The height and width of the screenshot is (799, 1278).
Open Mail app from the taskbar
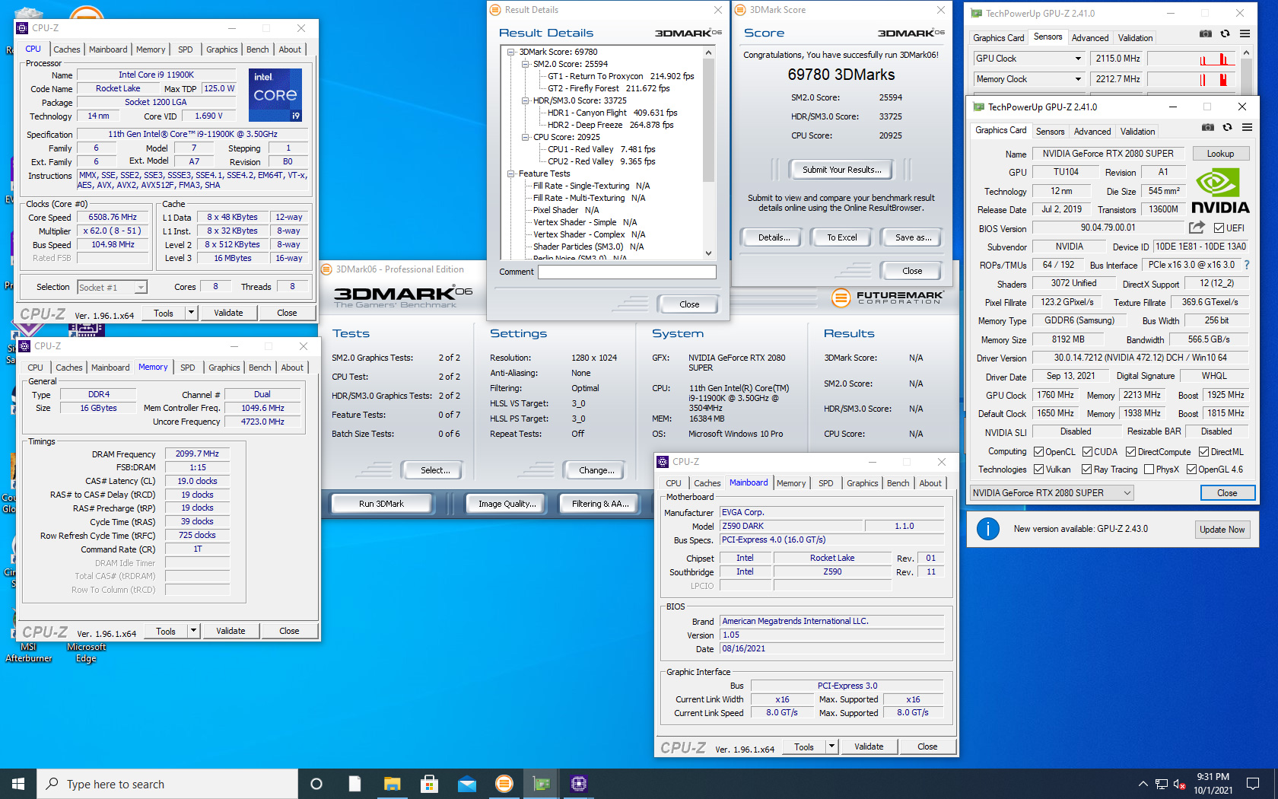click(466, 784)
